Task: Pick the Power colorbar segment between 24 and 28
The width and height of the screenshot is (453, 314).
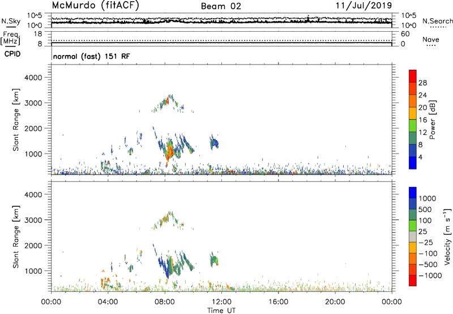Action: (x=413, y=88)
